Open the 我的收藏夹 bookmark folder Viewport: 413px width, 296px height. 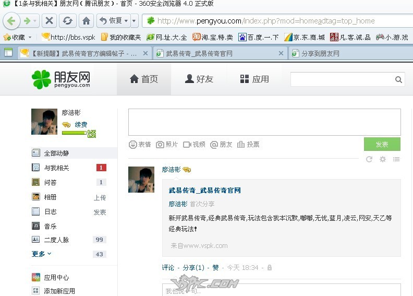[121, 38]
